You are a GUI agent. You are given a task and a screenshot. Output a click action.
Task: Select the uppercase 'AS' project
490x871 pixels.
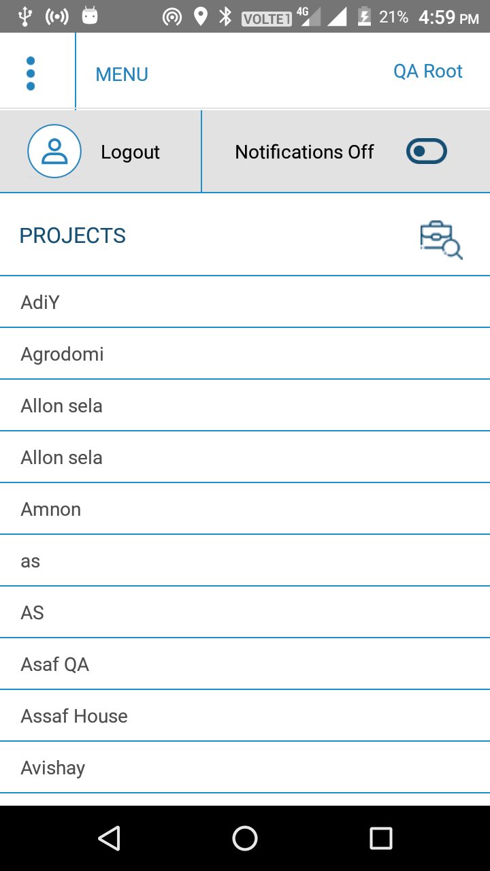point(32,612)
